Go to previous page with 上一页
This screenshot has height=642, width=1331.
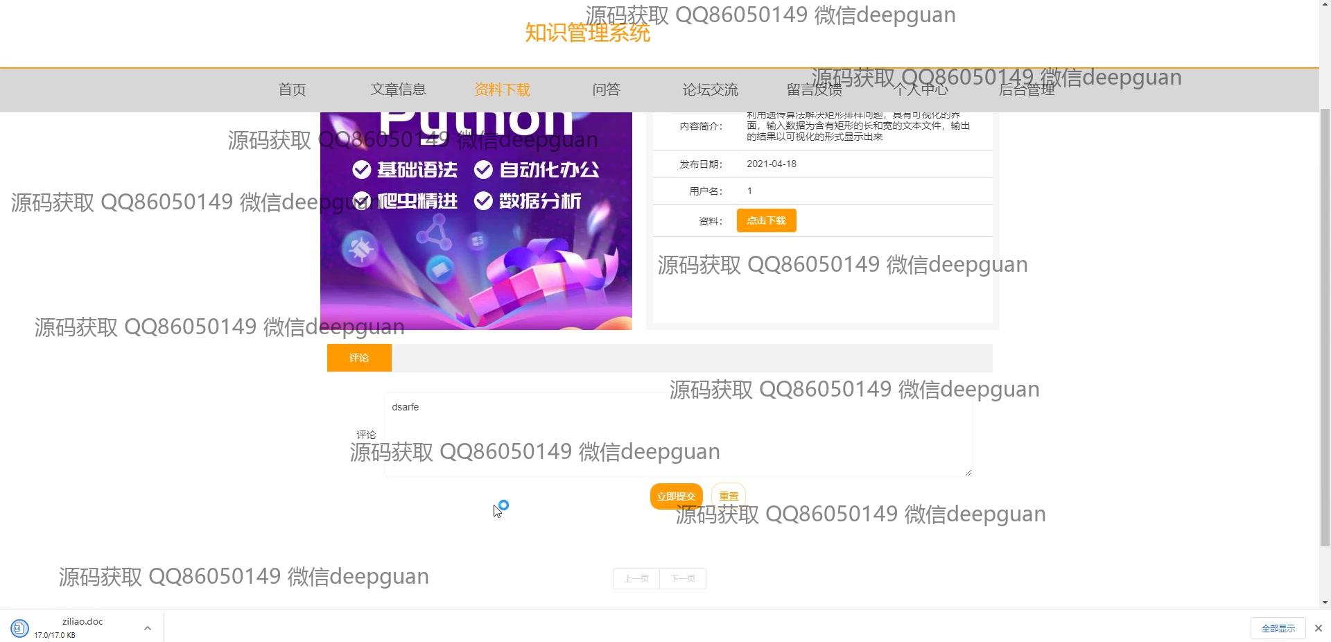point(636,579)
